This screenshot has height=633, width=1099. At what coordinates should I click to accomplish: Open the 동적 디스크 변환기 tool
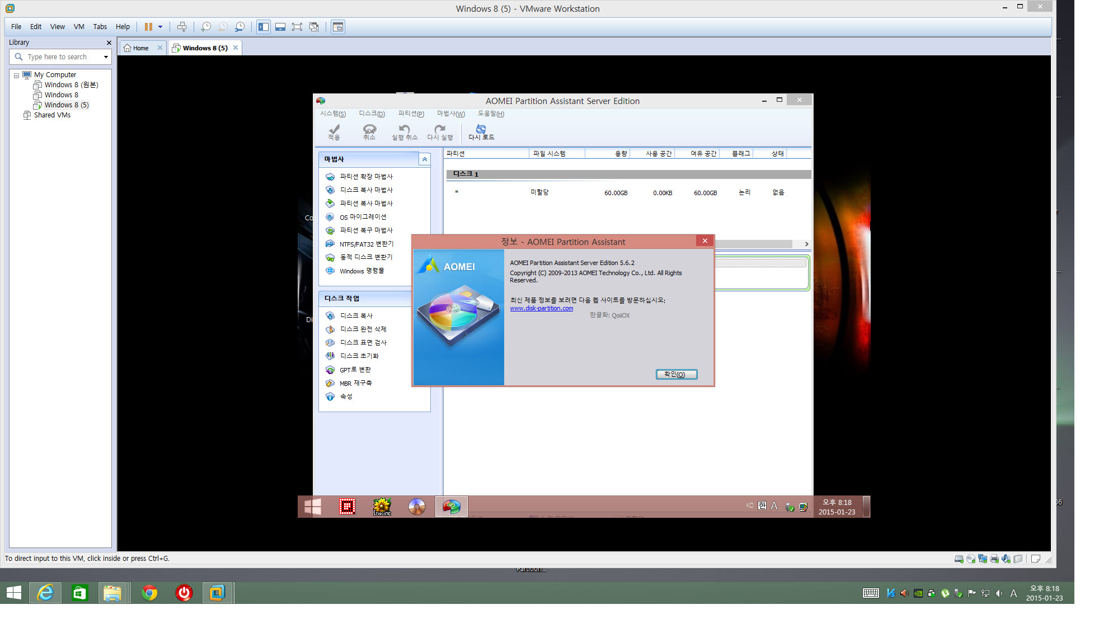[366, 257]
